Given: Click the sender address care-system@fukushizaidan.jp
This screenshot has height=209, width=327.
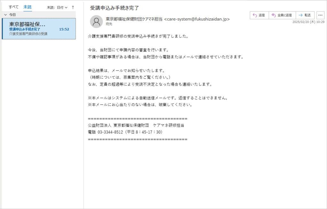Looking at the screenshot, I should [197, 19].
